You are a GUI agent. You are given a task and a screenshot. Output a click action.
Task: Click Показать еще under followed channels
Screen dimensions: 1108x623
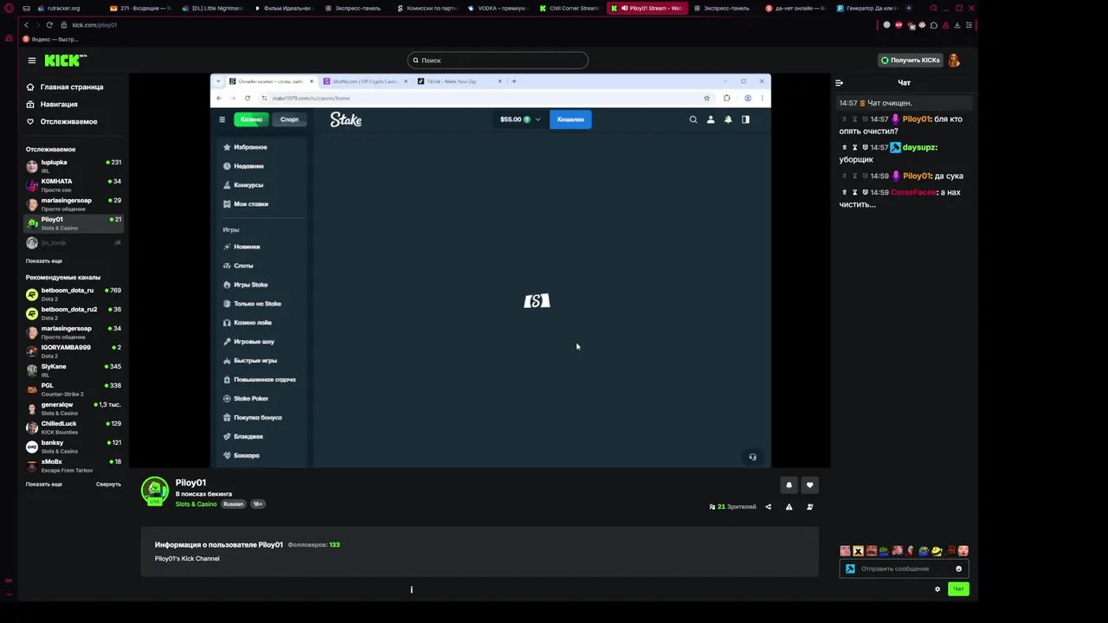click(44, 260)
